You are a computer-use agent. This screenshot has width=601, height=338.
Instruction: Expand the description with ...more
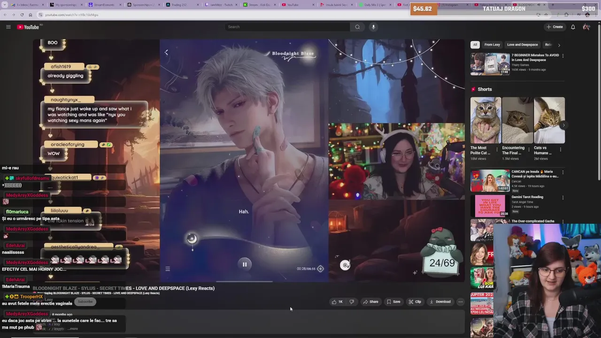(73, 329)
